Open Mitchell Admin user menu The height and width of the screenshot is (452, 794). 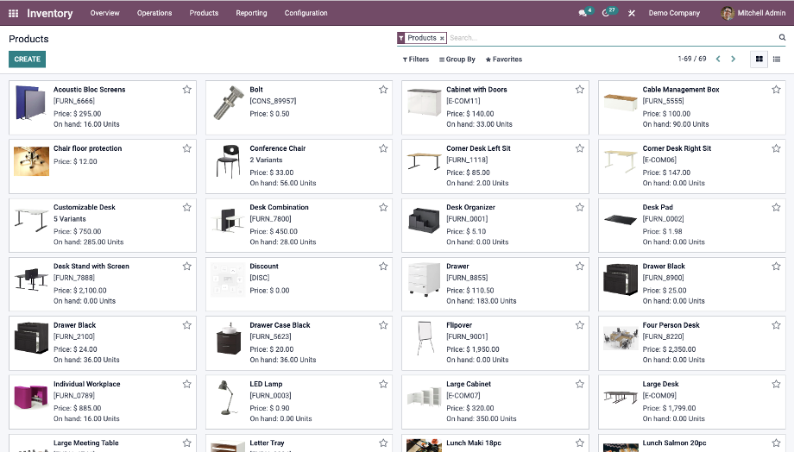coord(753,13)
